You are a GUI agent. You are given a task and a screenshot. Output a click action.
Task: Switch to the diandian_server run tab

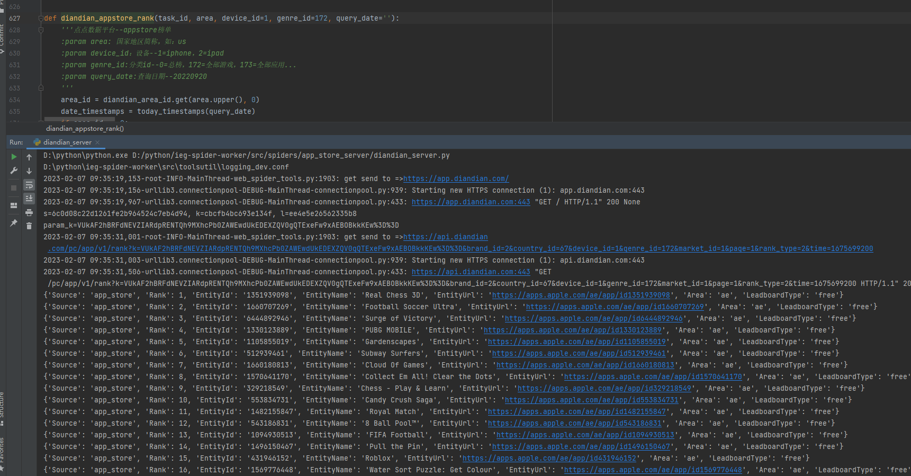coord(67,142)
